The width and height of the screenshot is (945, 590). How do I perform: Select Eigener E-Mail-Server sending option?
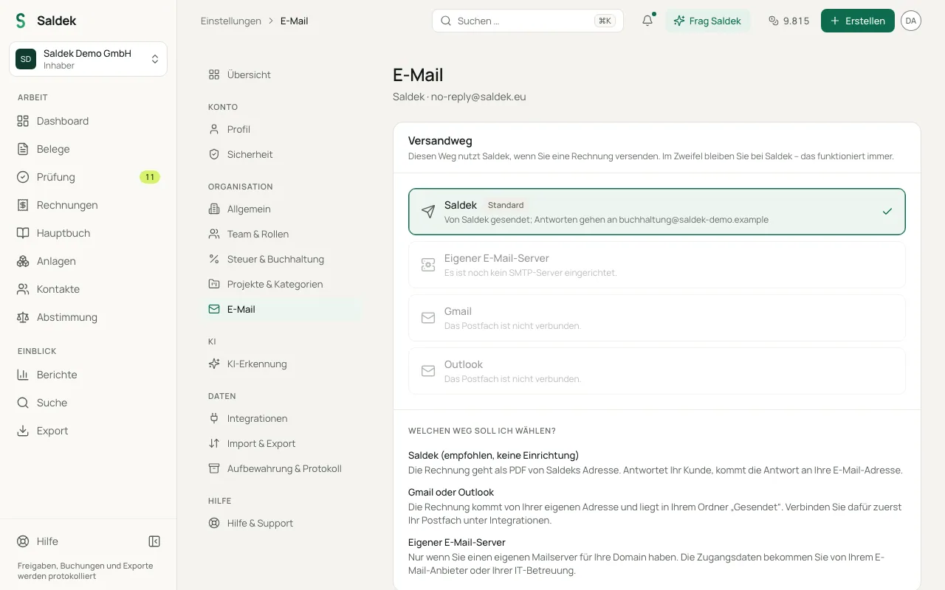657,265
